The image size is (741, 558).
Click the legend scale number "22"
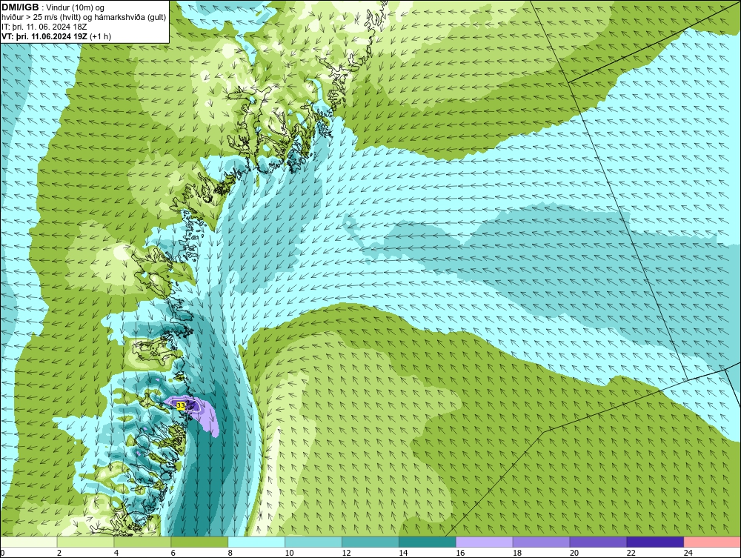pyautogui.click(x=631, y=554)
